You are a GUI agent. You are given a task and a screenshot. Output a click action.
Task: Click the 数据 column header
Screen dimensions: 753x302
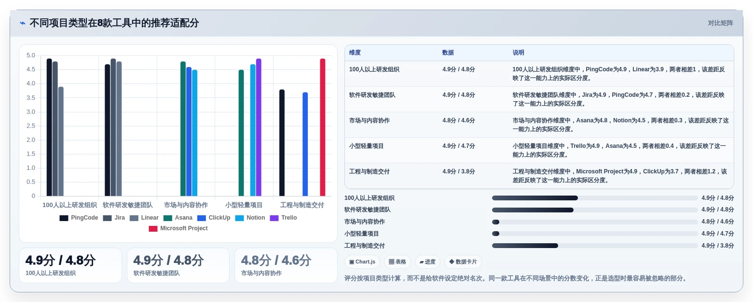tap(448, 53)
